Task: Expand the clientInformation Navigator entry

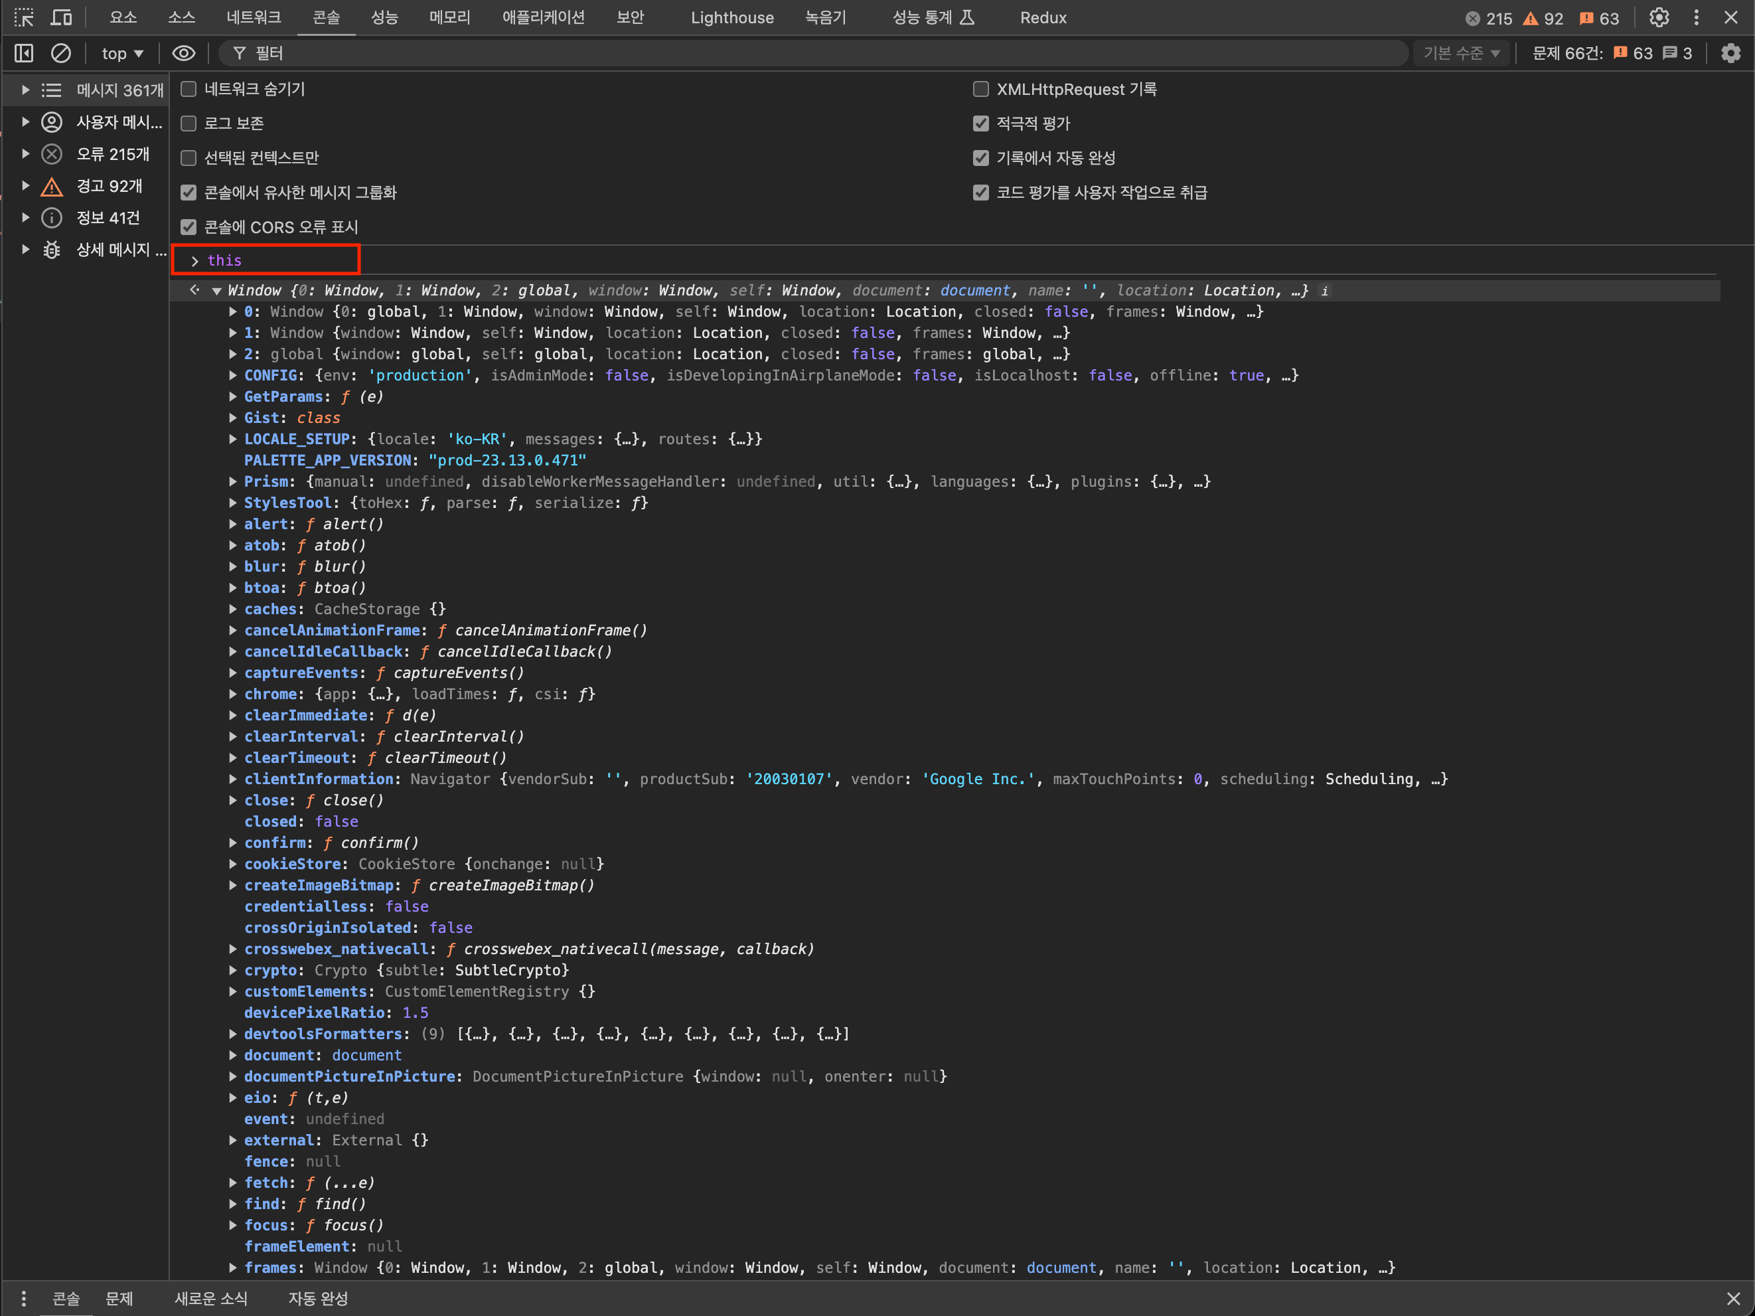Action: pyautogui.click(x=232, y=780)
